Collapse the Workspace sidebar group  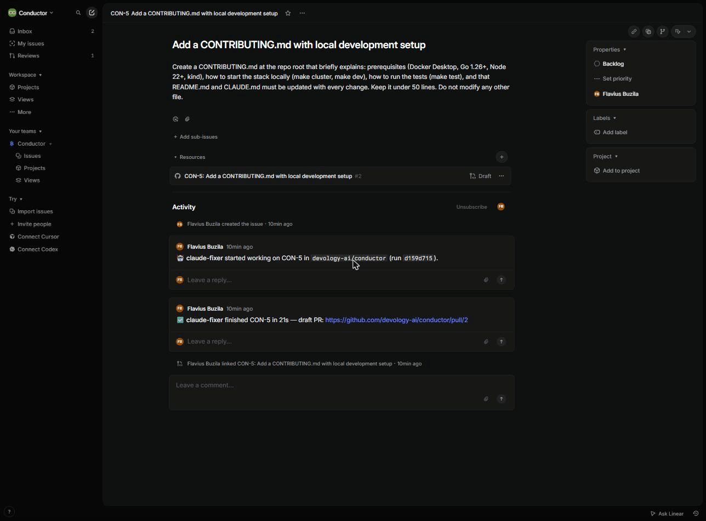[x=25, y=75]
